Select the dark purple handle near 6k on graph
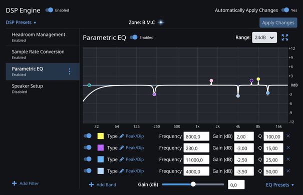The height and width of the screenshot is (195, 303). point(251,80)
